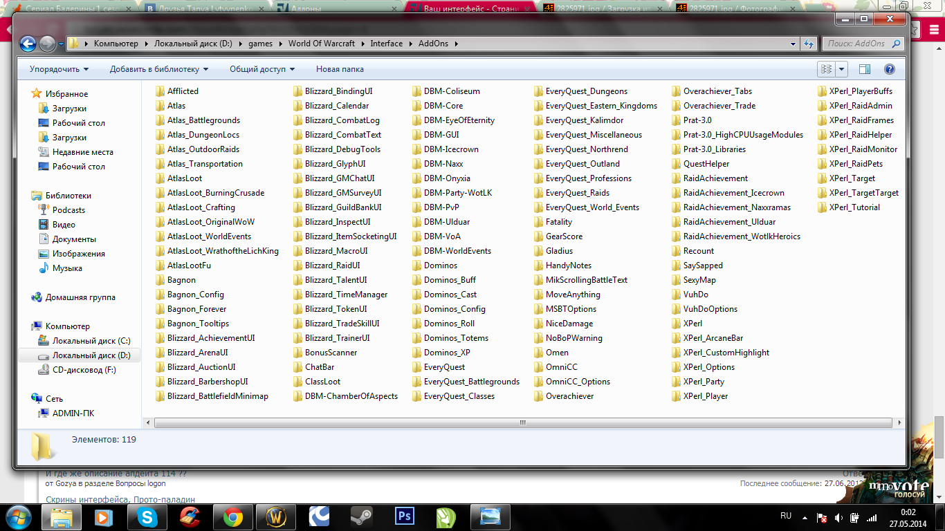This screenshot has width=945, height=531.
Task: Show the preview pane
Action: (864, 69)
